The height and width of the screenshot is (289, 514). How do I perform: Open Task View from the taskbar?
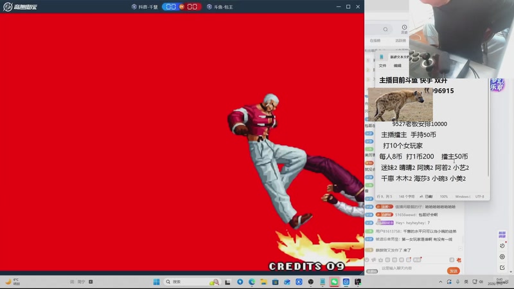pyautogui.click(x=227, y=282)
